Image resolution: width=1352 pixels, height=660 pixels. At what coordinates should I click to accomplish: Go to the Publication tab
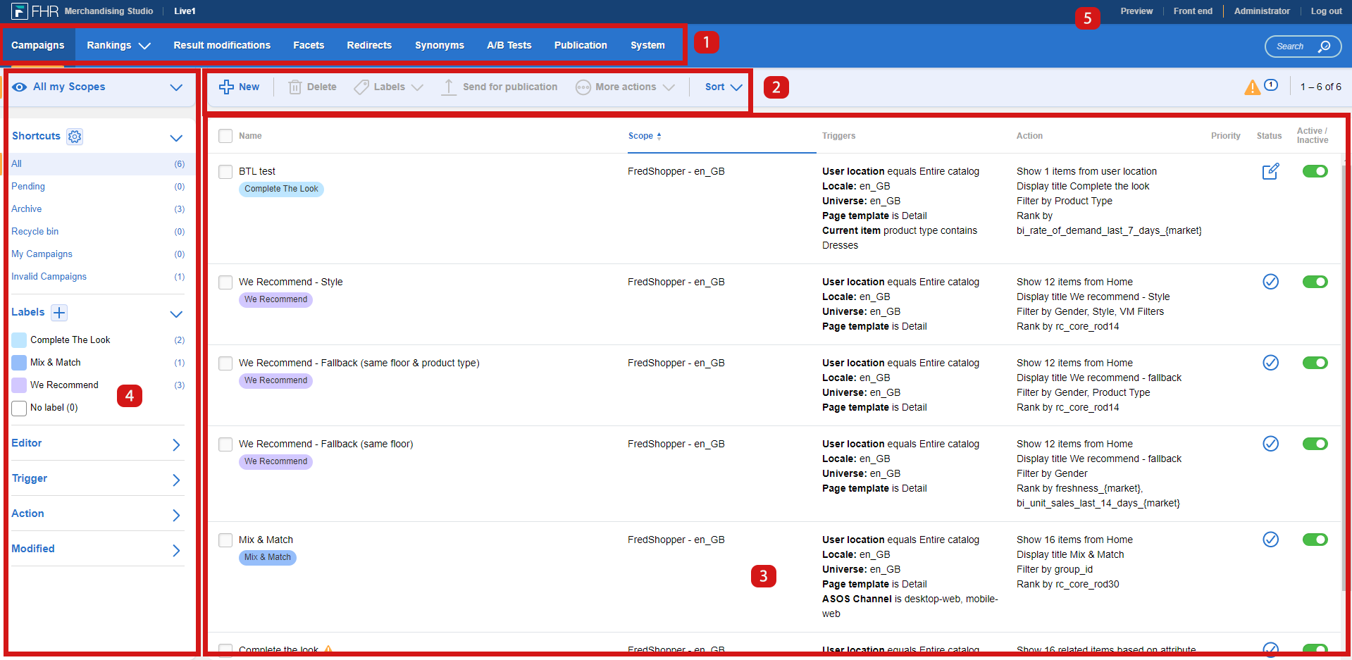click(581, 45)
